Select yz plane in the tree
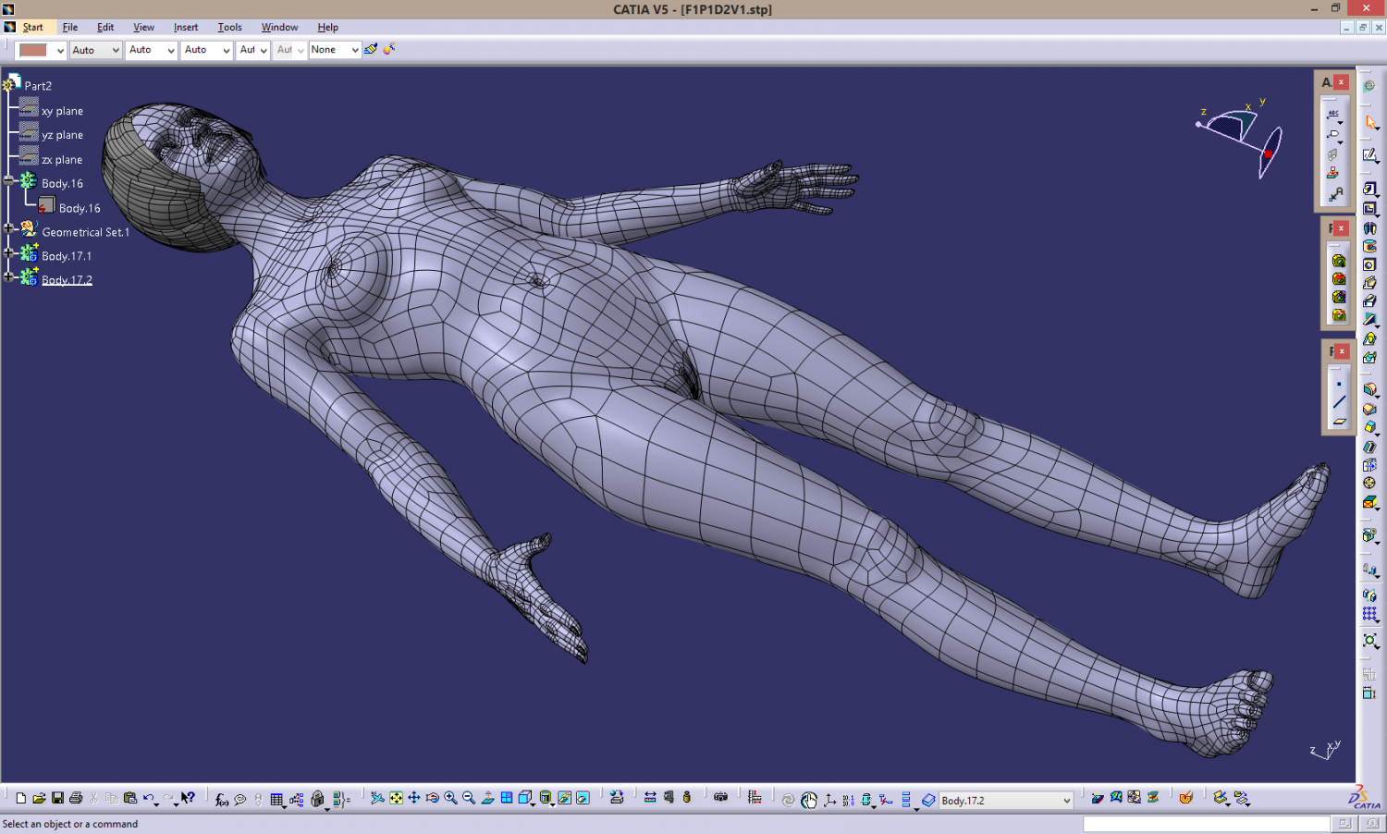The height and width of the screenshot is (834, 1387). (x=62, y=135)
